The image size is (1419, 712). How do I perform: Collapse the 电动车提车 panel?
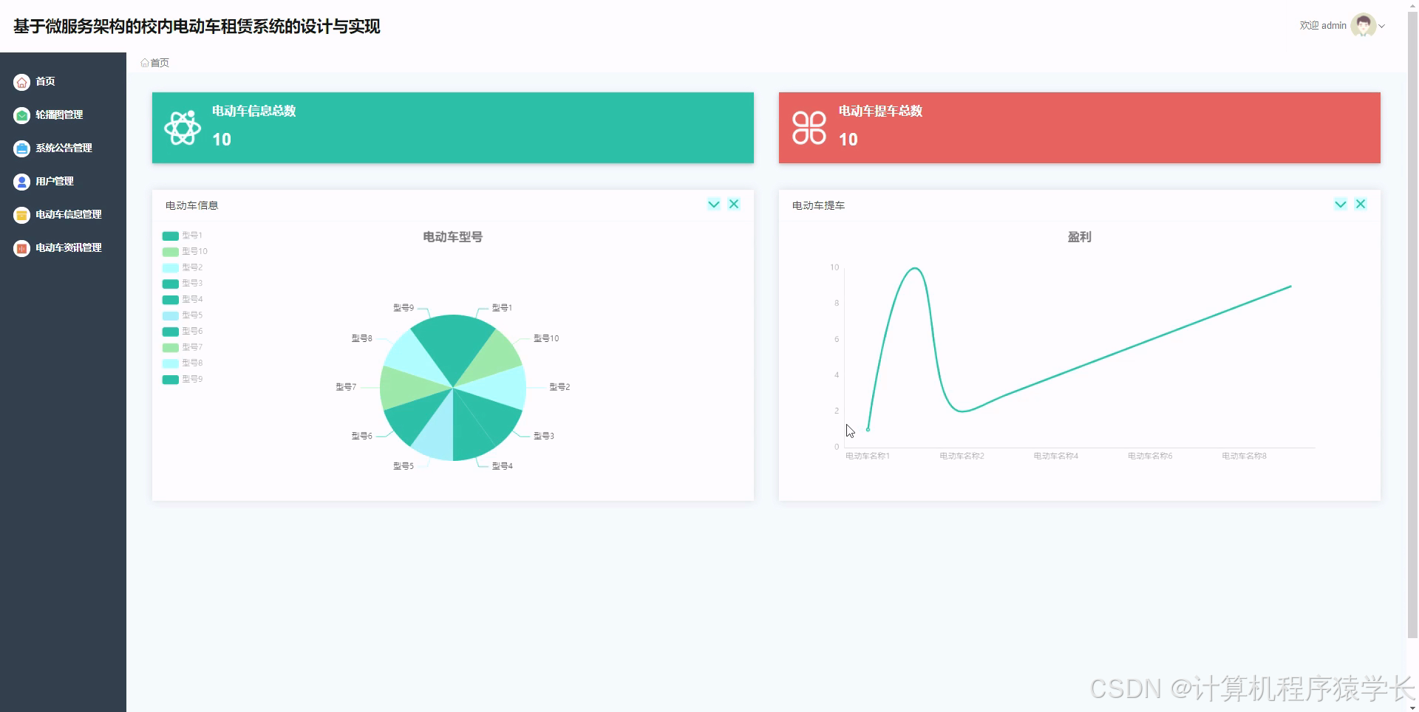point(1341,204)
